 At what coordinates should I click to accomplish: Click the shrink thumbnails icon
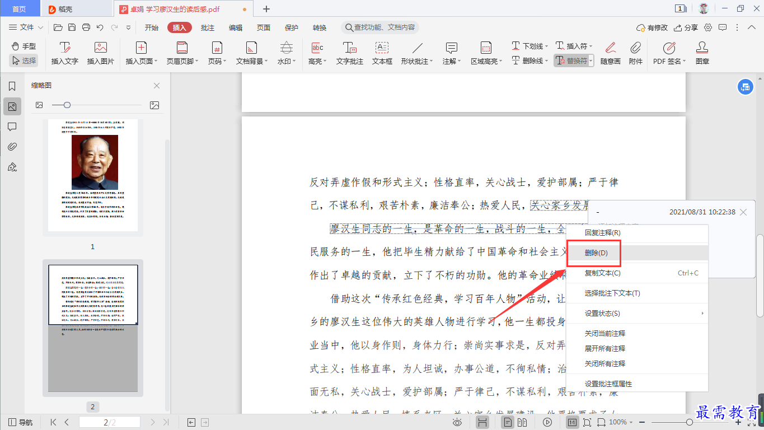tap(39, 105)
